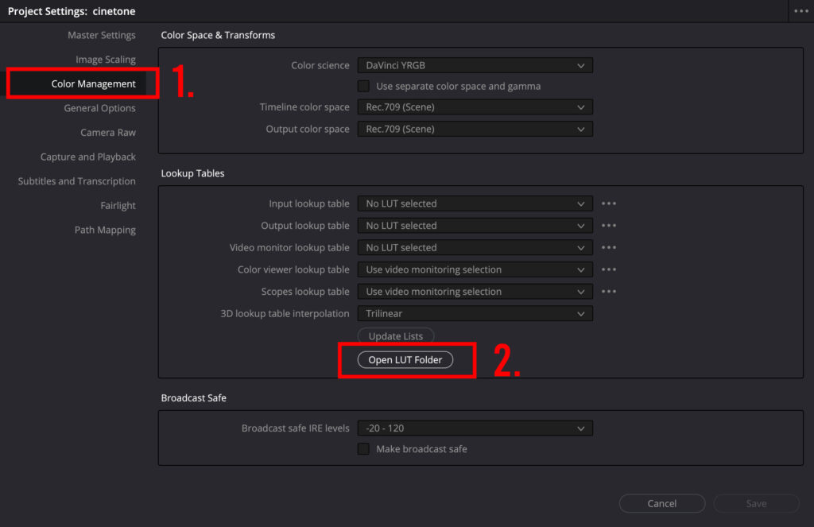The image size is (814, 527).
Task: Select Color Management in the sidebar
Action: tap(93, 83)
